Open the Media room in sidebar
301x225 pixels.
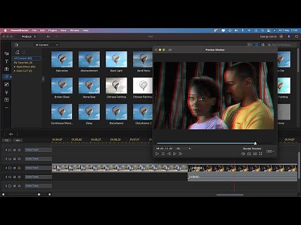click(x=6, y=54)
